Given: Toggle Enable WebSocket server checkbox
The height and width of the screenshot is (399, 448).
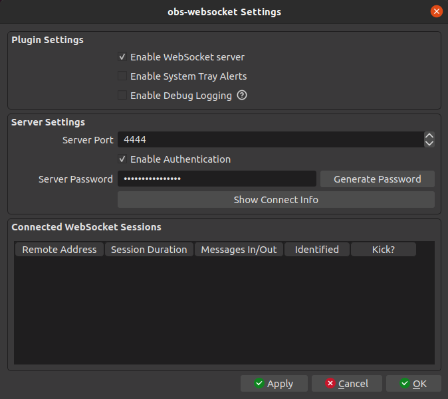Looking at the screenshot, I should (122, 57).
